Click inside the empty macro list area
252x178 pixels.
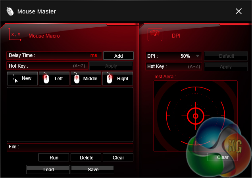70,114
